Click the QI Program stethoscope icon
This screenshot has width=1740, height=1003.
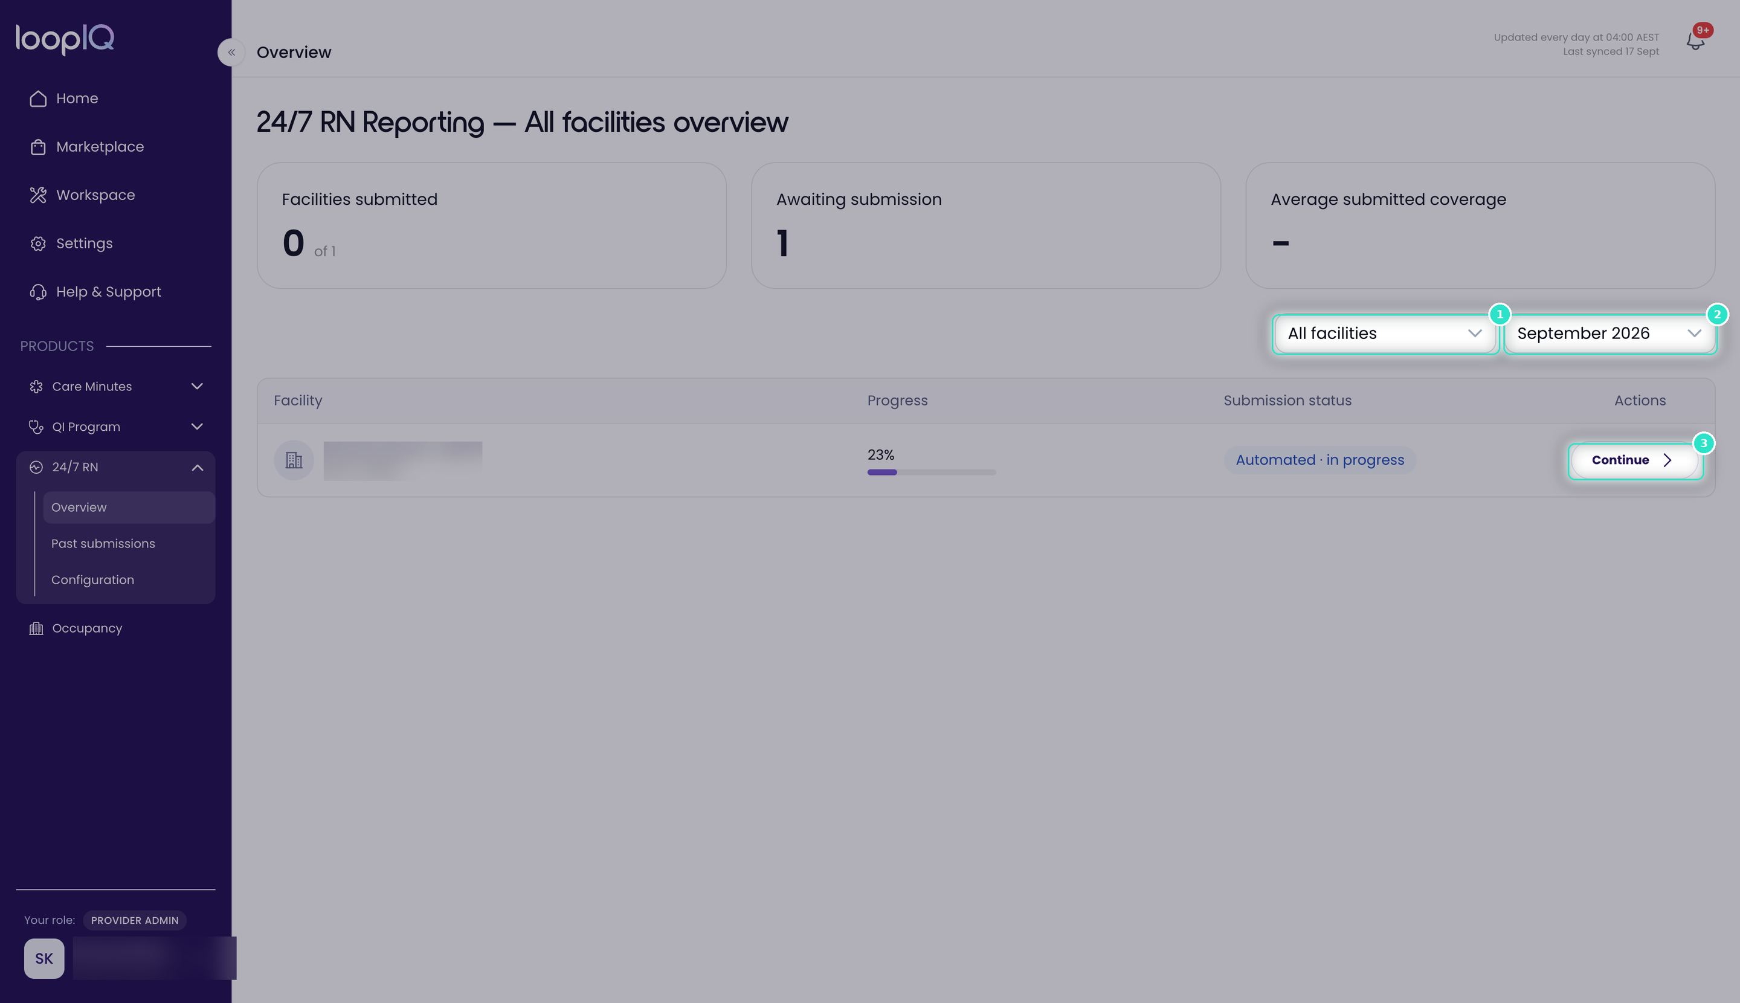tap(36, 427)
